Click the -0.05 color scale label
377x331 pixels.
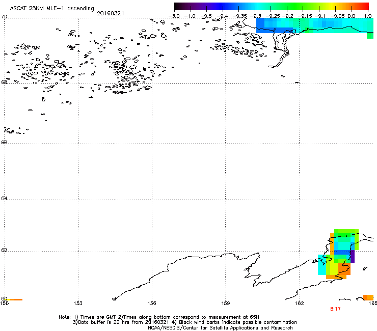coord(337,16)
